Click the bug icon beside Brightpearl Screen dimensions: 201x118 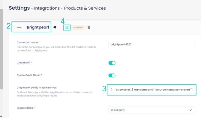click(55, 27)
